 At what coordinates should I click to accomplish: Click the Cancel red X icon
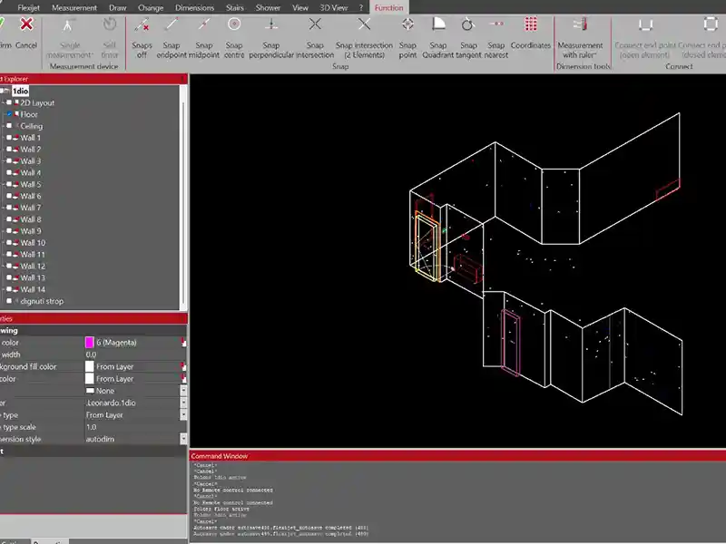[x=26, y=25]
